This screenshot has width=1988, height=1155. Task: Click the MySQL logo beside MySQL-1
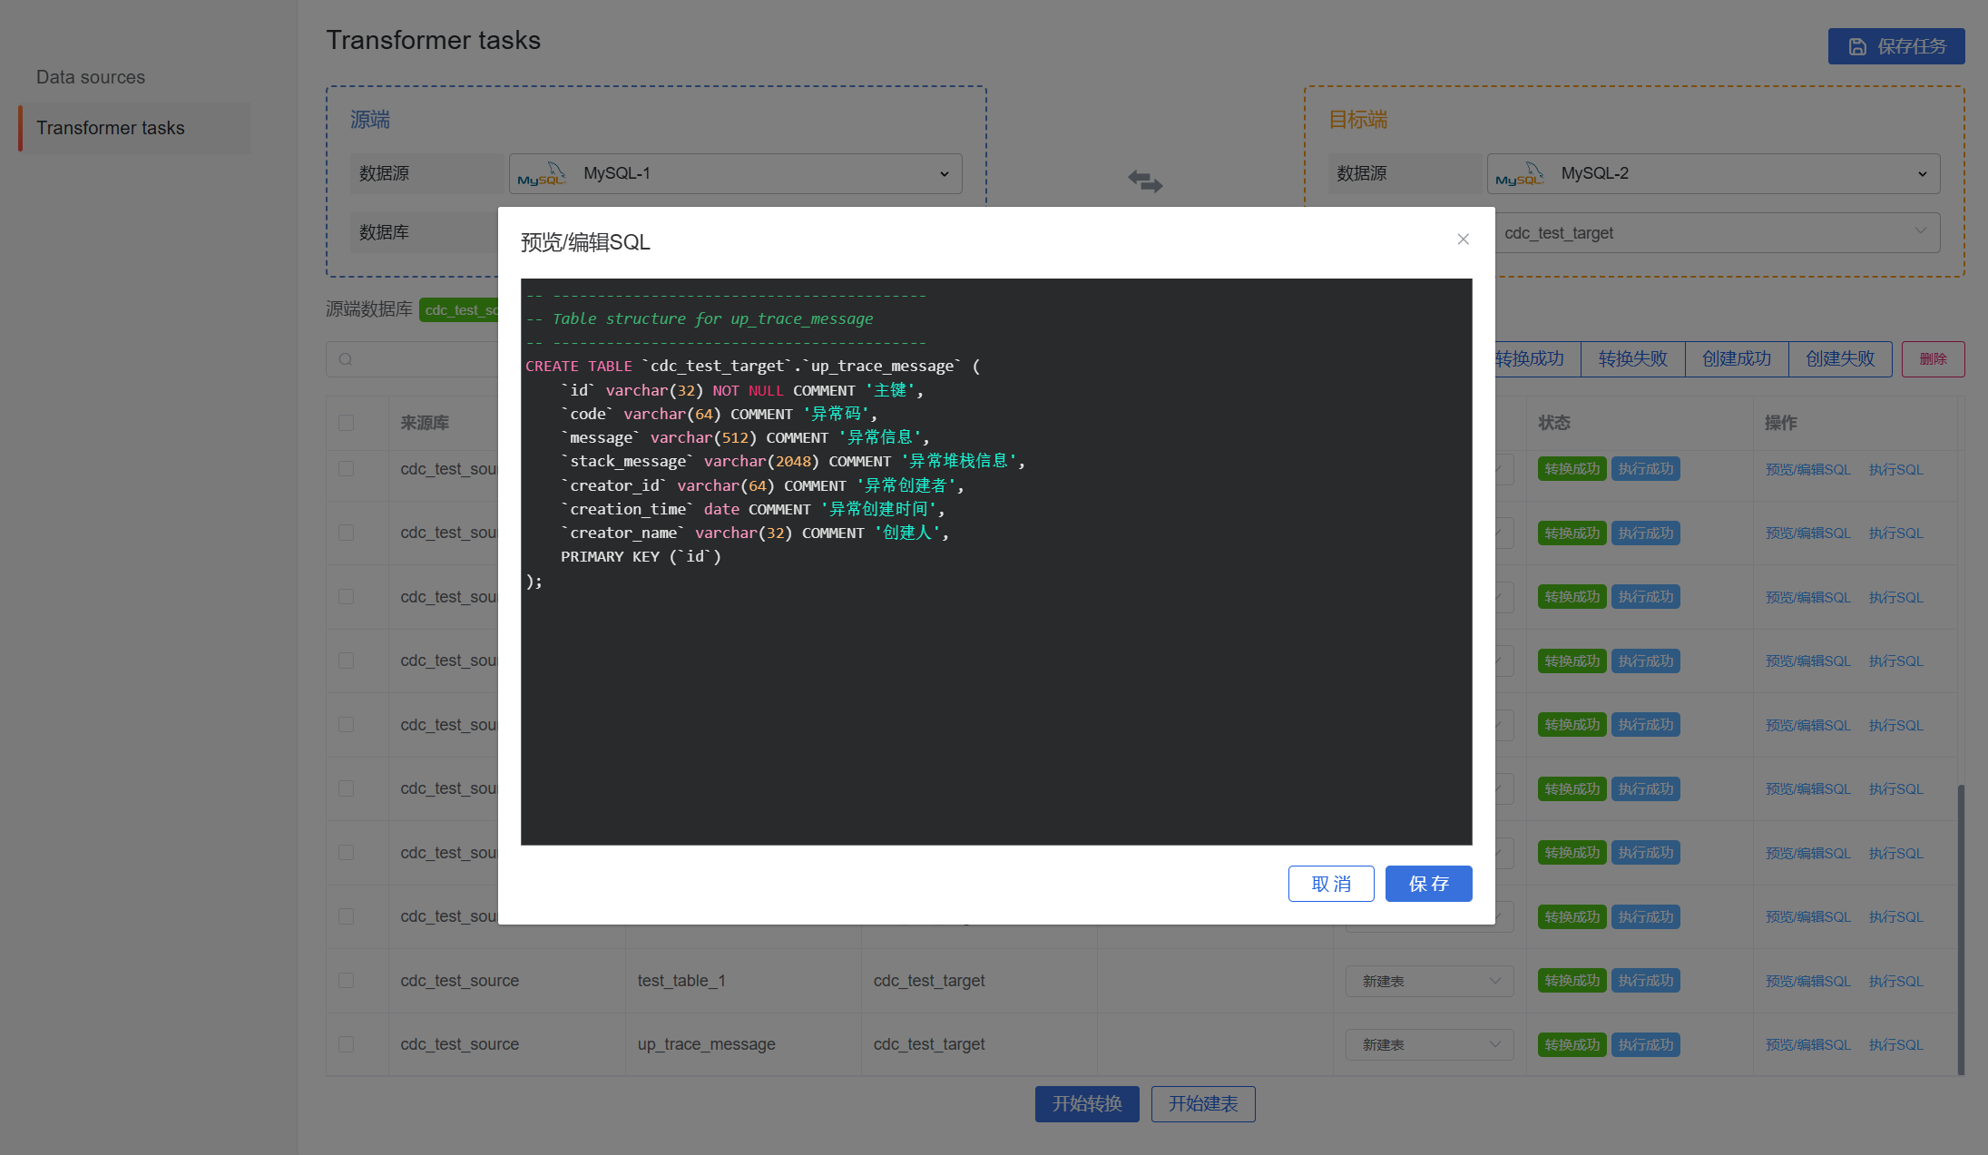(x=542, y=174)
